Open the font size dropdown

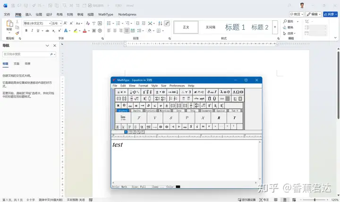click(61, 23)
